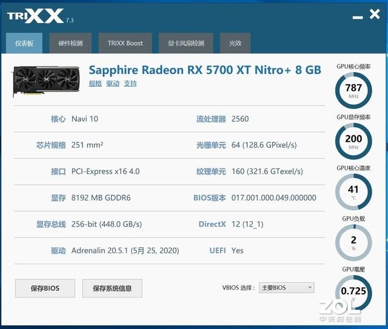Click the 2560 stream processors value
Viewport: 388px width, 329px height.
[240, 119]
